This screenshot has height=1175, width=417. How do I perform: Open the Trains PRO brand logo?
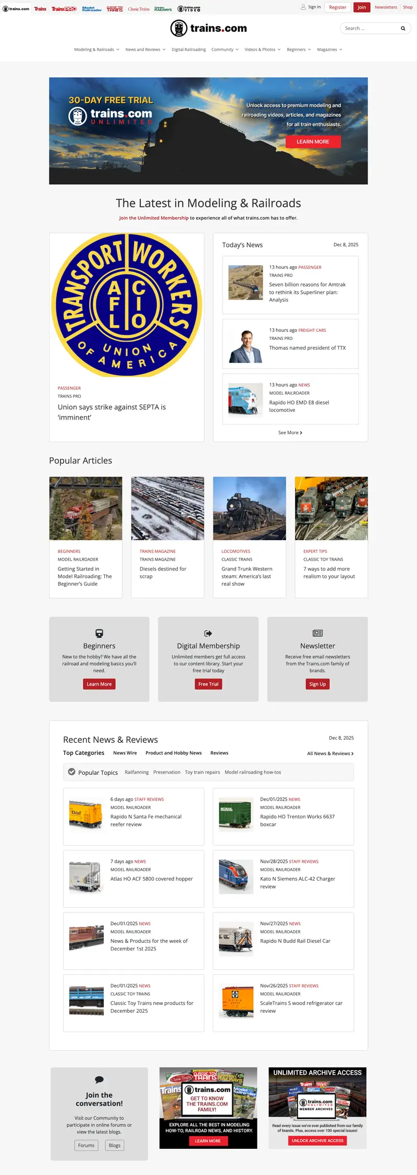coord(64,9)
